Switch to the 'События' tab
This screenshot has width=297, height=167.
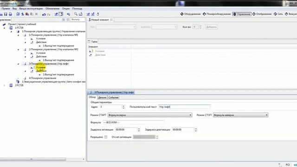point(113,97)
